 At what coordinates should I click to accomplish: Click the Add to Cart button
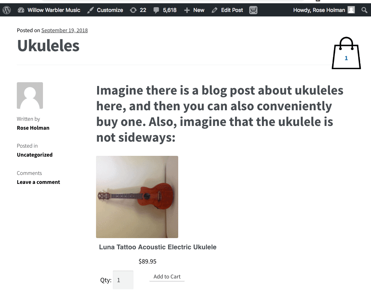coord(167,277)
